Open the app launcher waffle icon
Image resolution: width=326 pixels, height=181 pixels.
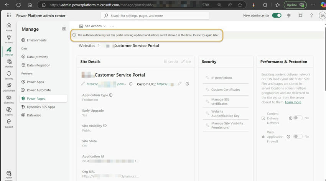click(8, 16)
